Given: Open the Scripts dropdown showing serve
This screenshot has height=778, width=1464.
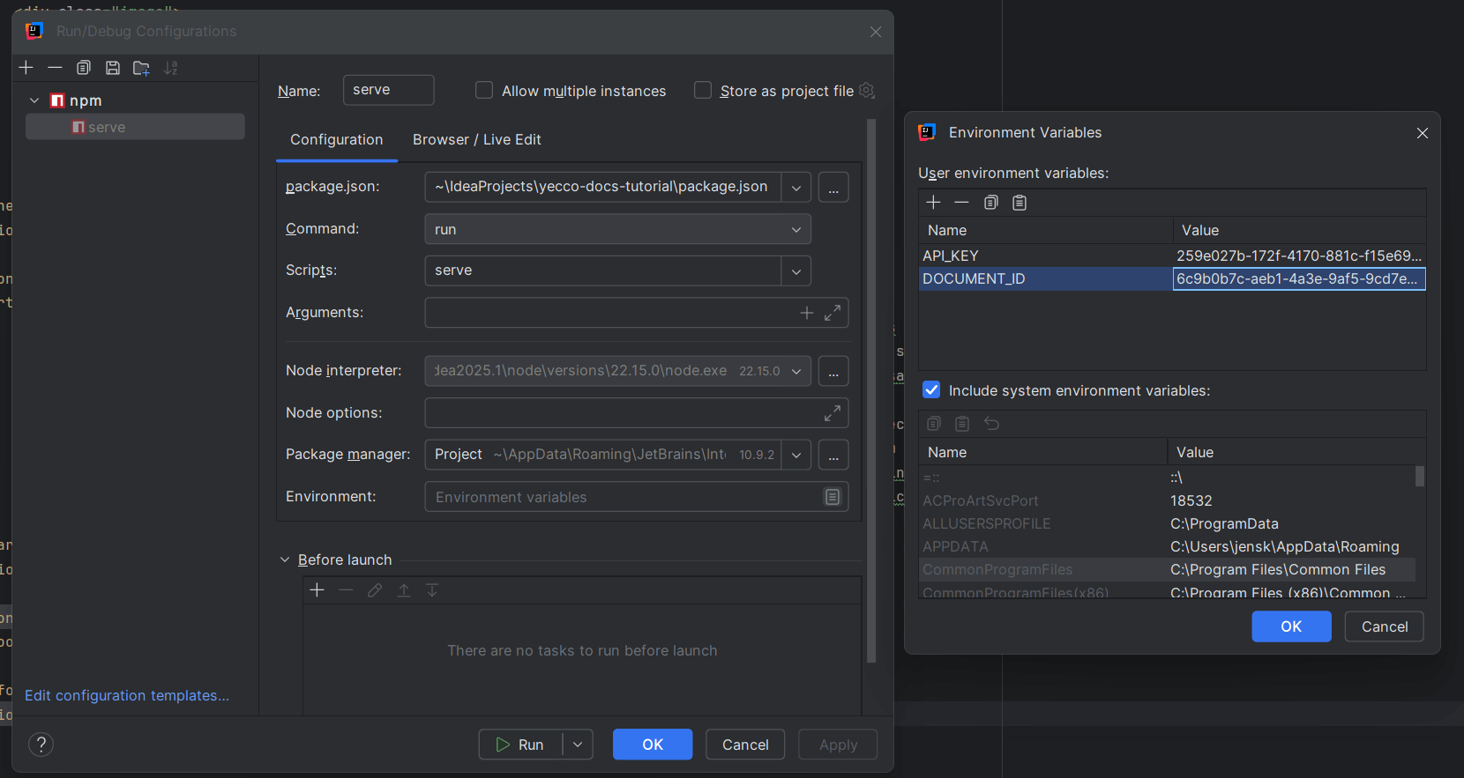Looking at the screenshot, I should [x=795, y=271].
